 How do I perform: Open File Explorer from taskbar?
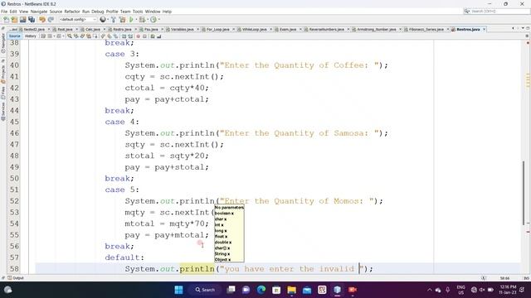(291, 290)
